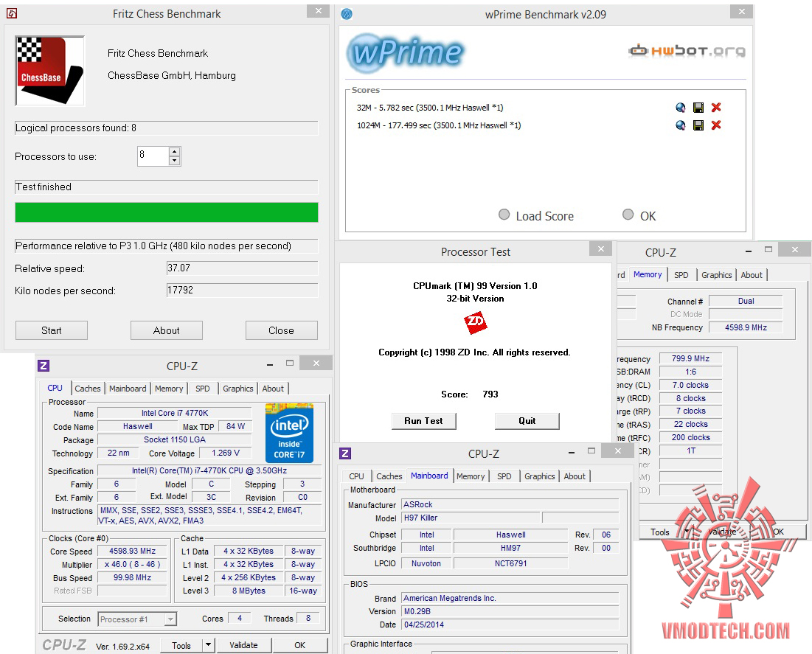Select the OK radio button in wPrime
Screen dimensions: 812x654
coord(628,215)
